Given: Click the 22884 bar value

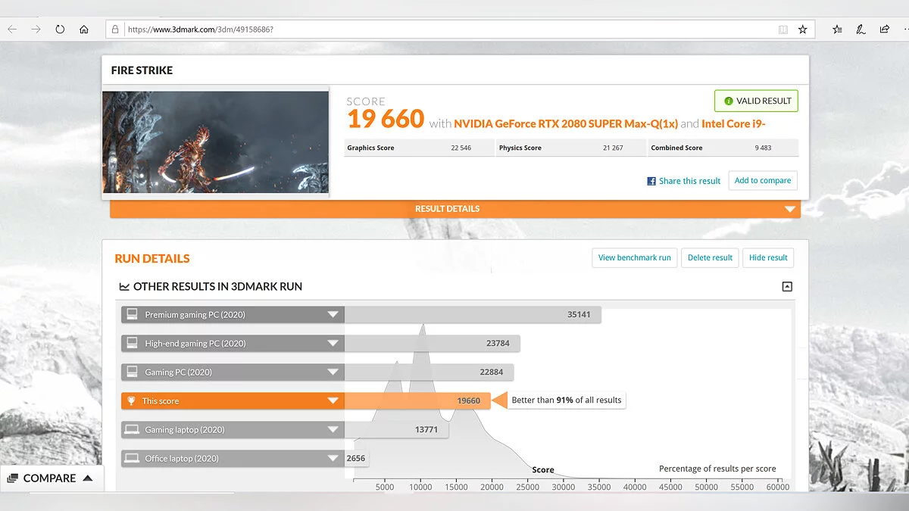Looking at the screenshot, I should click(x=492, y=372).
